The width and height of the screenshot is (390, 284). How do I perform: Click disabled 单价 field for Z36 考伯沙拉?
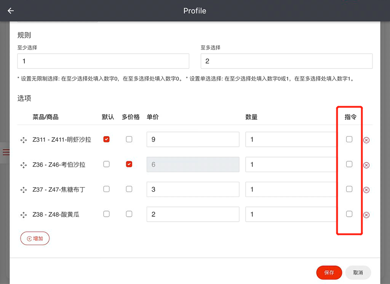coord(193,165)
